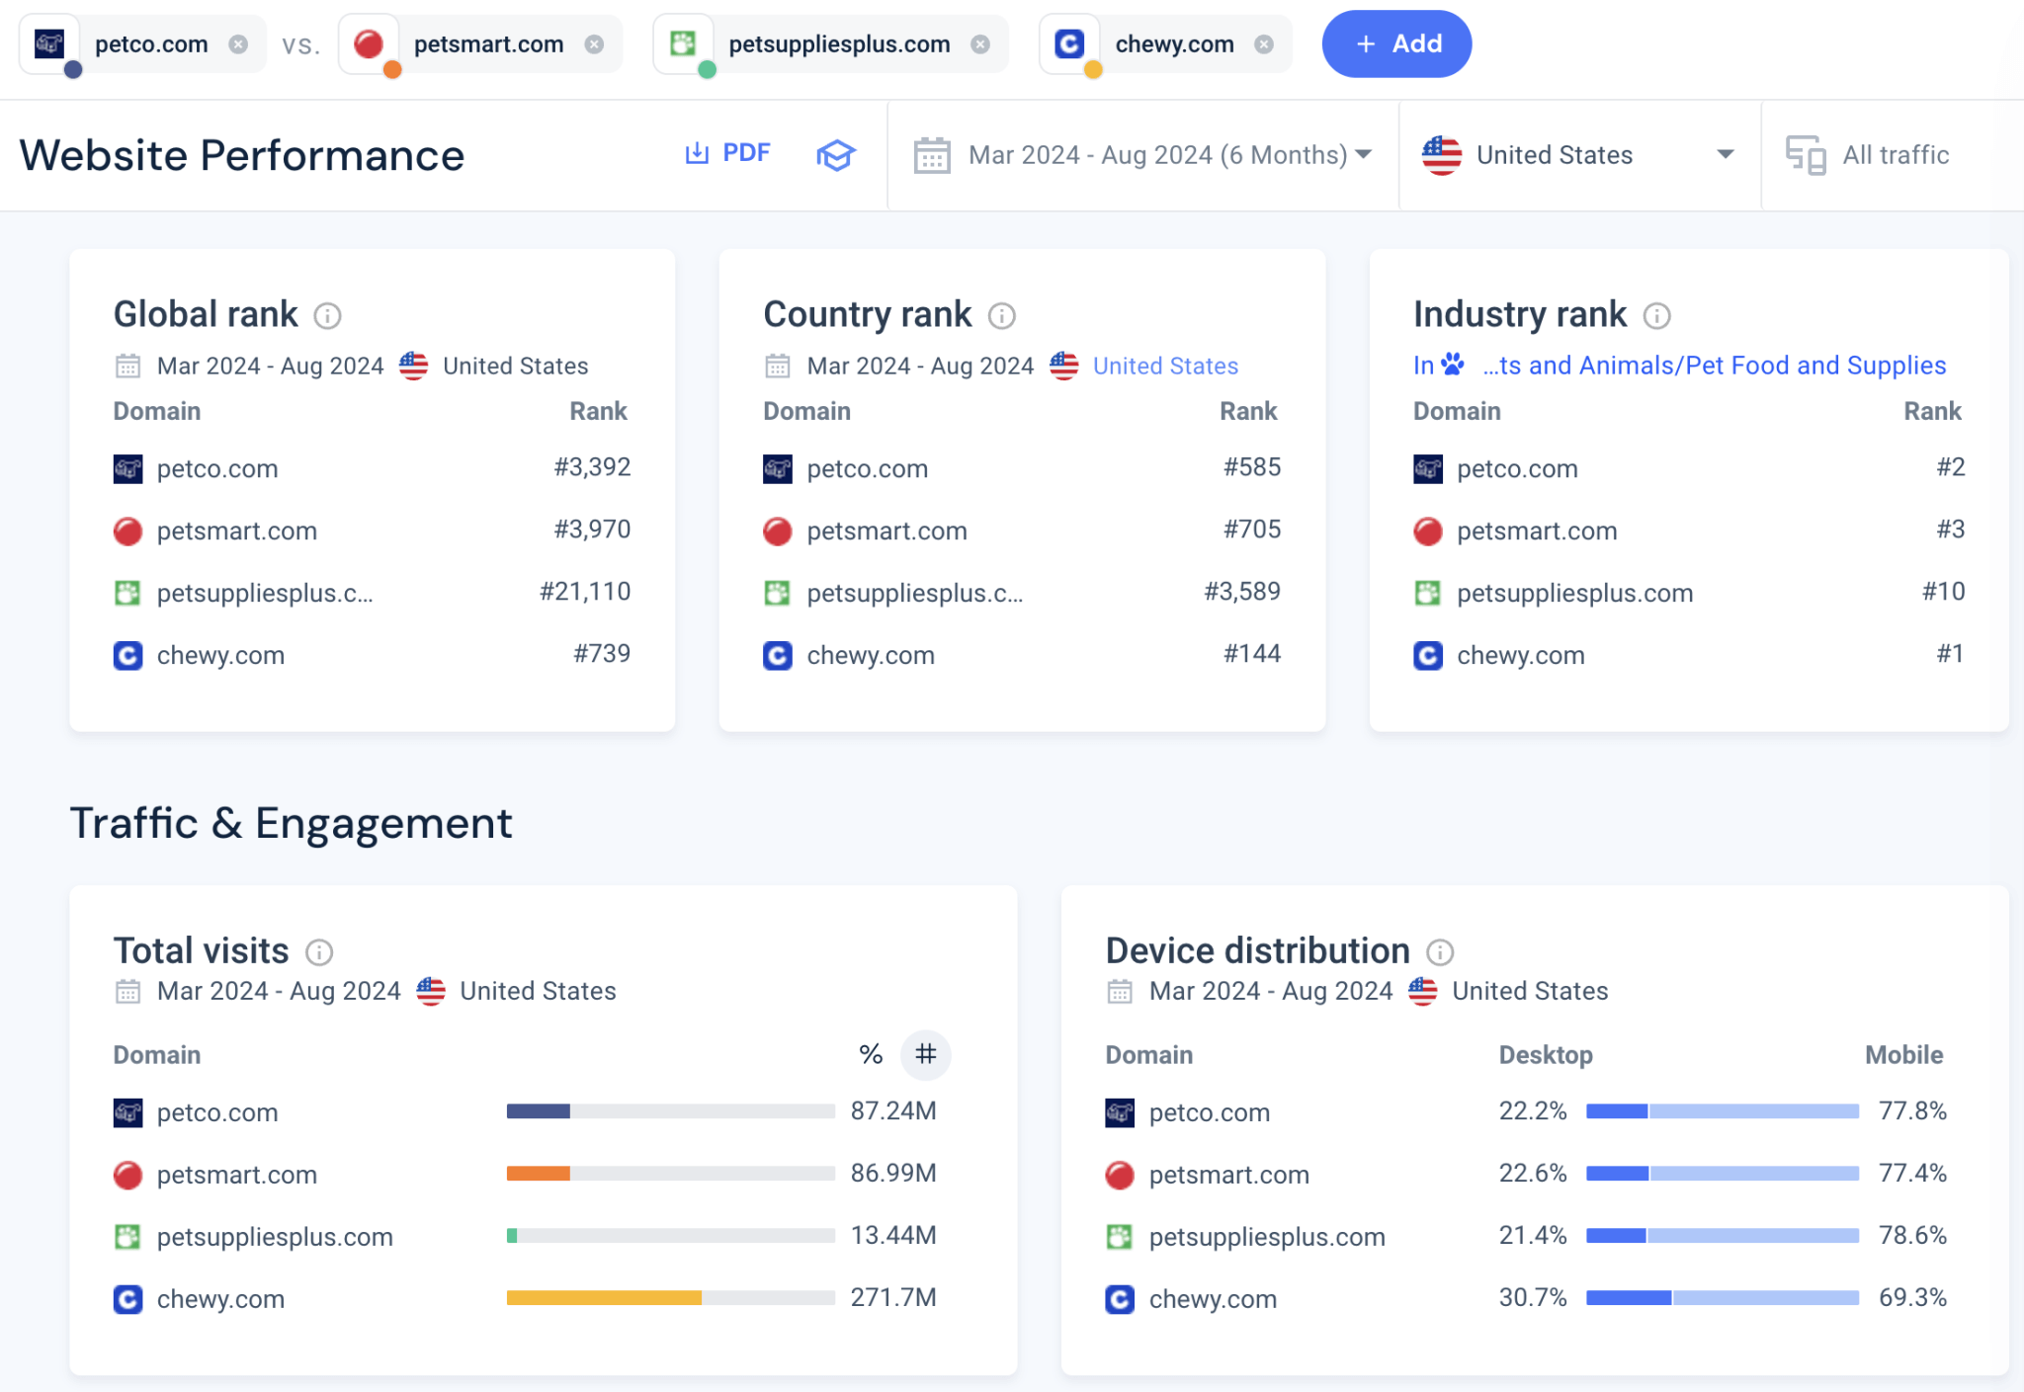Click the calendar icon in Global rank card
The image size is (2024, 1392).
click(x=128, y=367)
